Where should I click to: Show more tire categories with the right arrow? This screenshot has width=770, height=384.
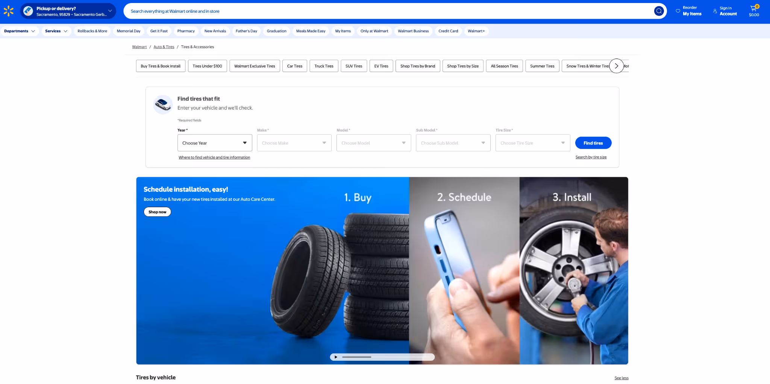point(616,66)
